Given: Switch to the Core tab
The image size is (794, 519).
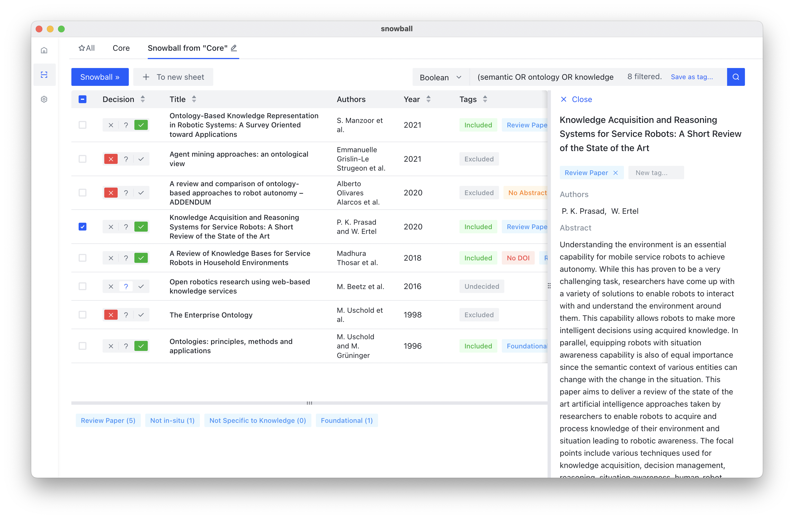Looking at the screenshot, I should coord(121,48).
